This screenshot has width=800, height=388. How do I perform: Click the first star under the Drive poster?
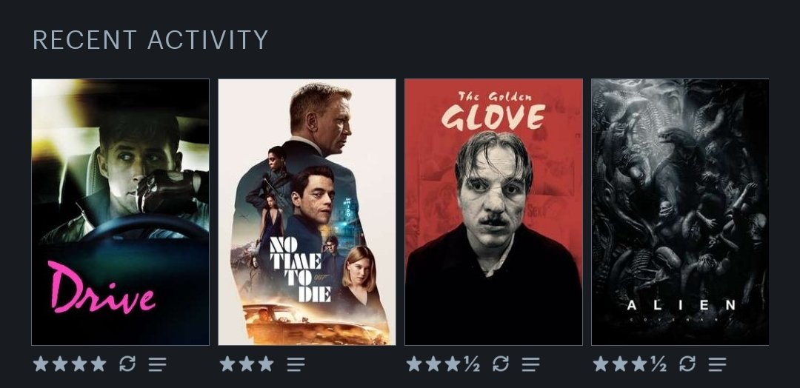[40, 364]
